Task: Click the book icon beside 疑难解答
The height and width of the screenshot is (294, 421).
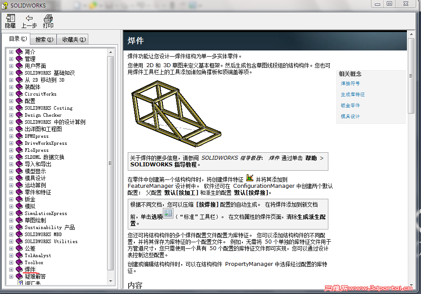Action: point(19,276)
